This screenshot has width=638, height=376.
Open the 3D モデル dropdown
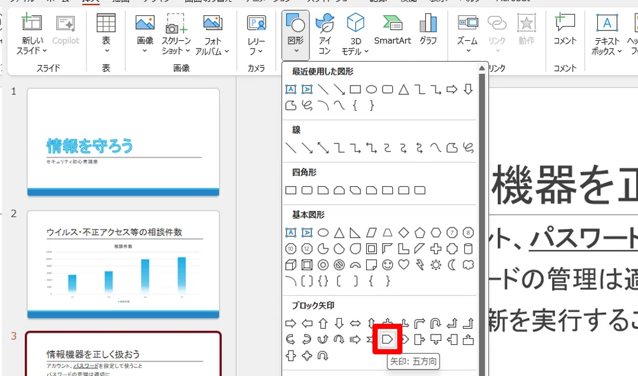coord(366,52)
